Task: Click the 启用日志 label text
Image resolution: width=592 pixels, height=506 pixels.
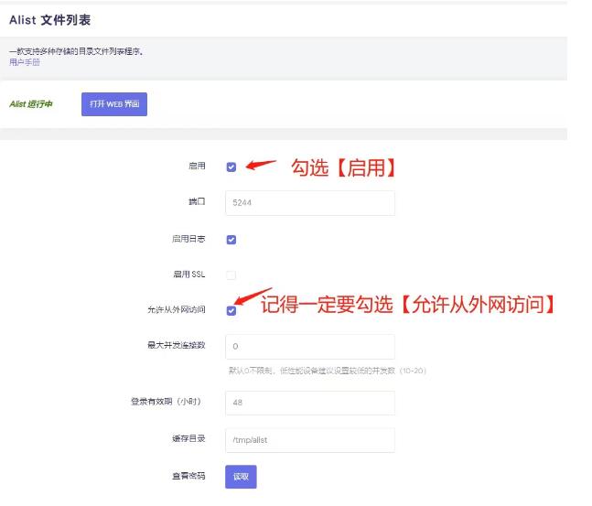Action: (188, 240)
